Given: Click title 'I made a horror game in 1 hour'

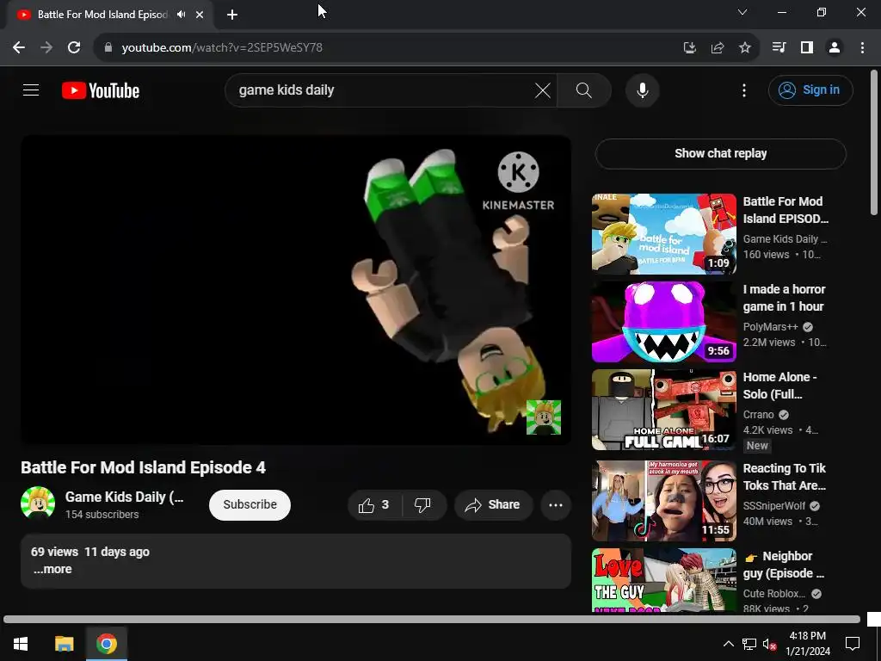Looking at the screenshot, I should [784, 298].
